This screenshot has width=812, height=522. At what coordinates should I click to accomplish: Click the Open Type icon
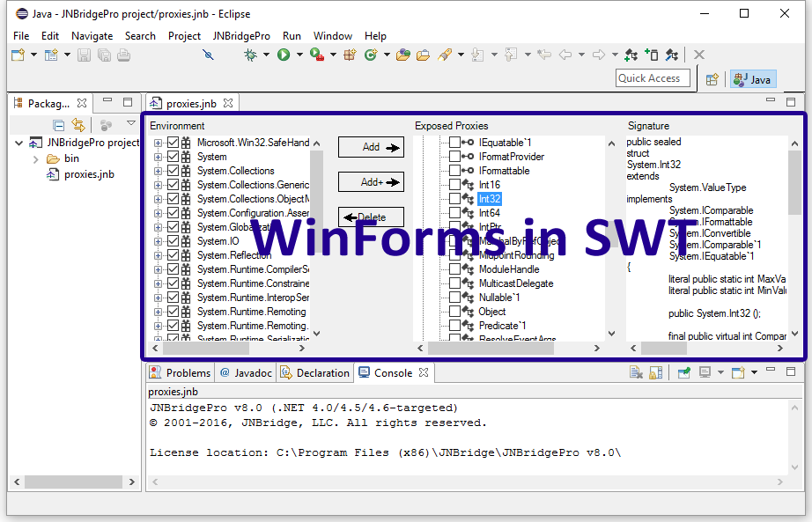tap(402, 55)
